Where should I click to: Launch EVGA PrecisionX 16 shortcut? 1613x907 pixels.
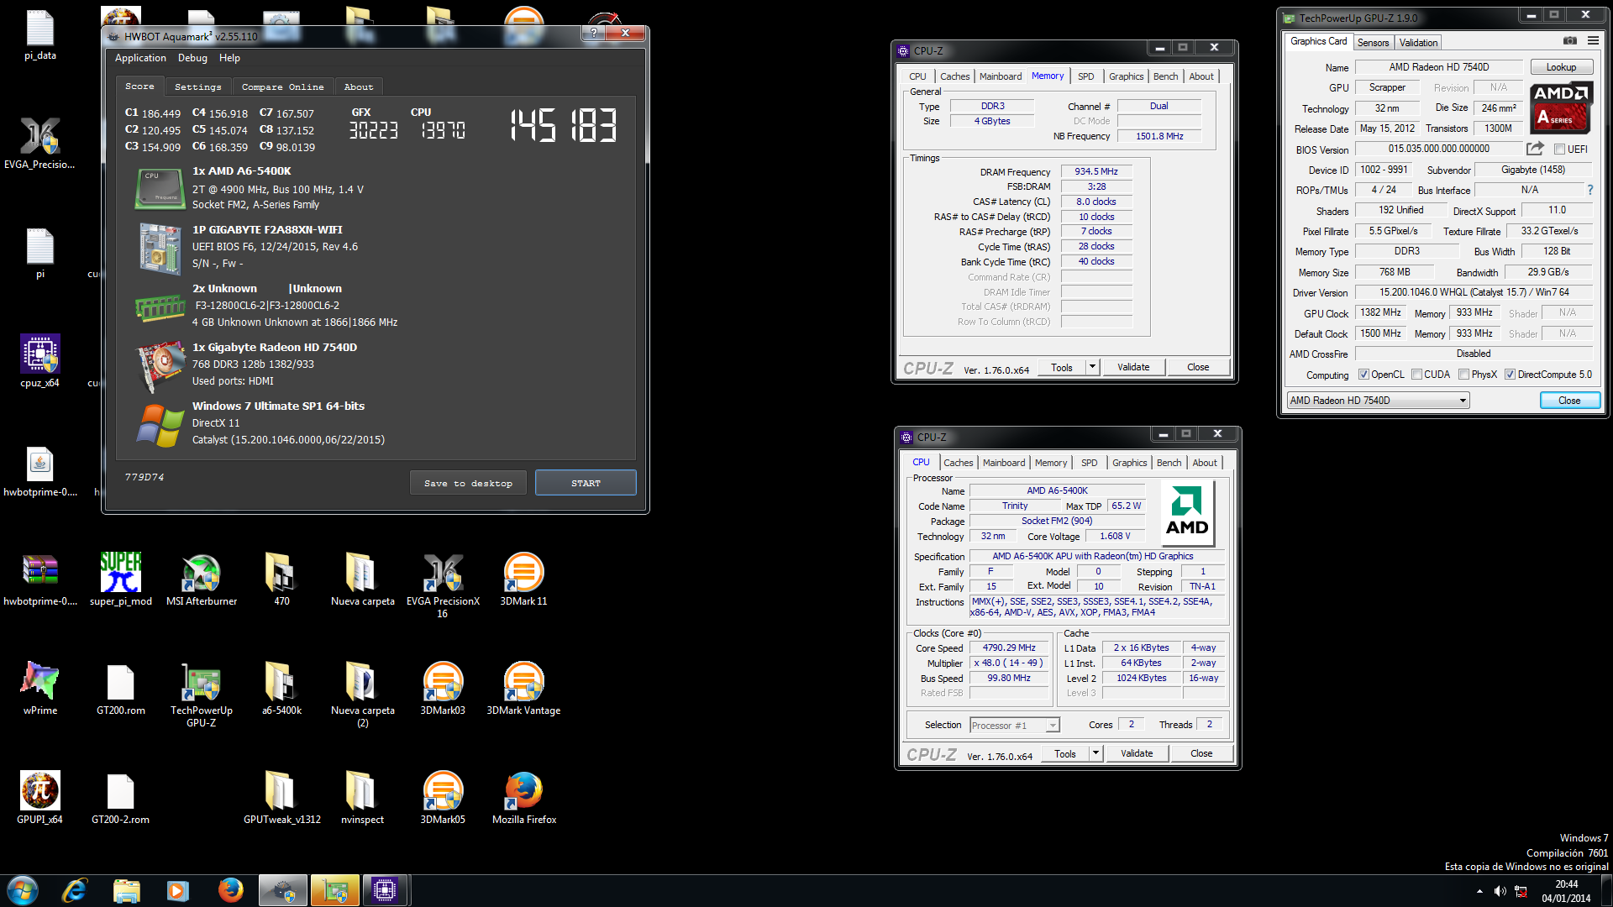point(443,585)
